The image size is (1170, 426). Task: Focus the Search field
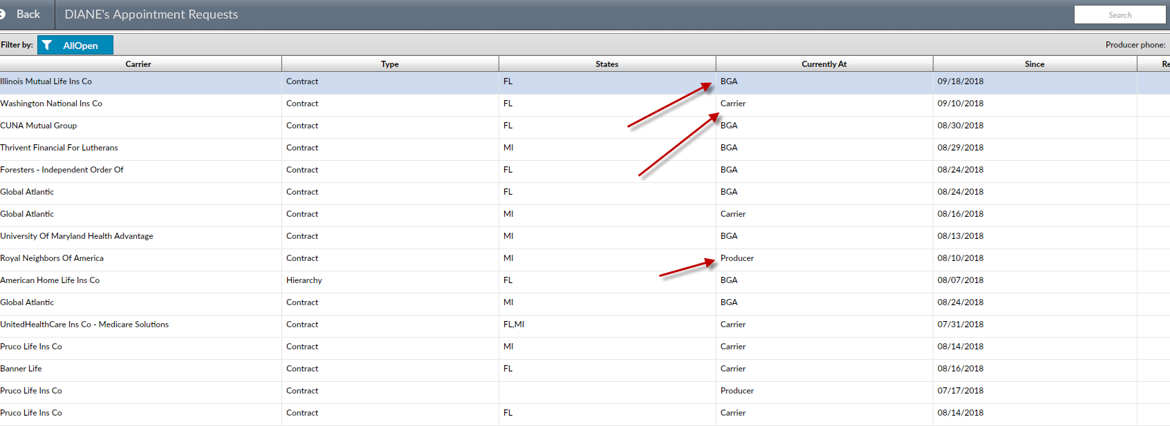(x=1120, y=14)
